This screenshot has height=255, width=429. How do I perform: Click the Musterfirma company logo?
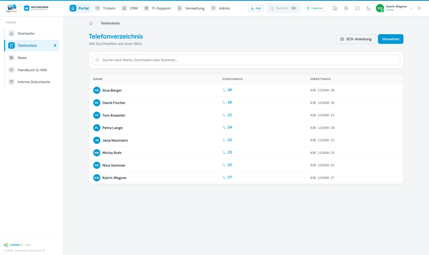coord(36,8)
